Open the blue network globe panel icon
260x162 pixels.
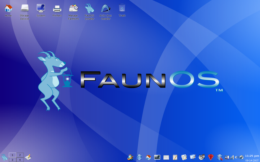(139, 157)
